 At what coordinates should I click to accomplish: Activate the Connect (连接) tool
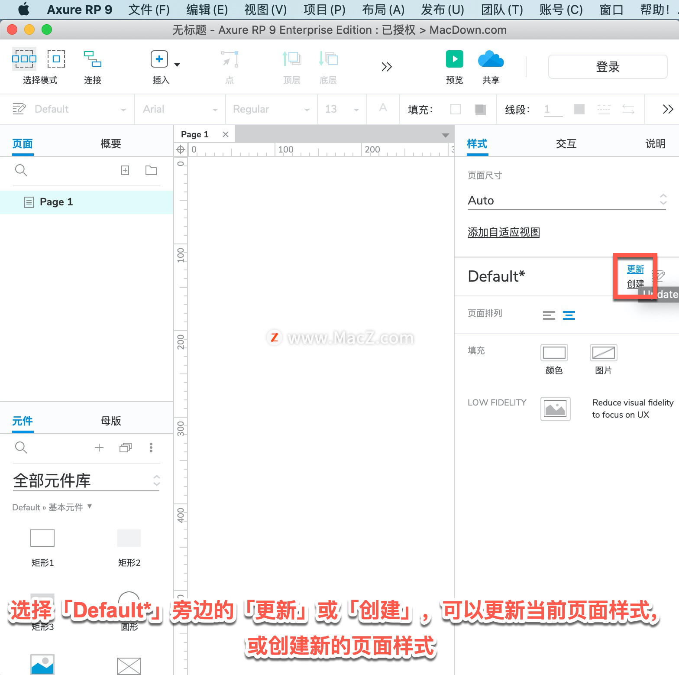pyautogui.click(x=93, y=59)
